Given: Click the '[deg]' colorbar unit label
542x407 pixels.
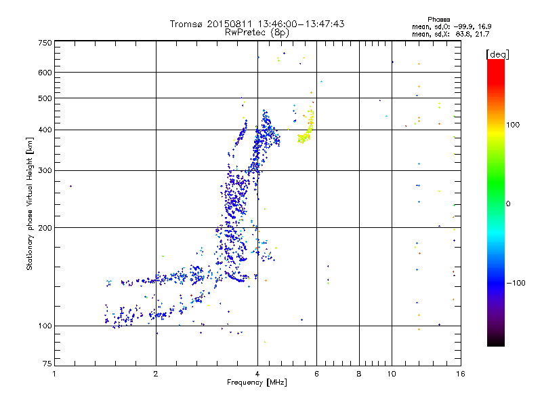Looking at the screenshot, I should [497, 54].
